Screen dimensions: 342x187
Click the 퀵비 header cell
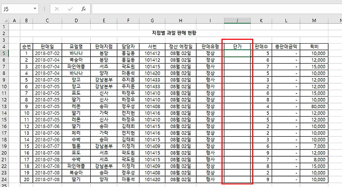pyautogui.click(x=314, y=47)
